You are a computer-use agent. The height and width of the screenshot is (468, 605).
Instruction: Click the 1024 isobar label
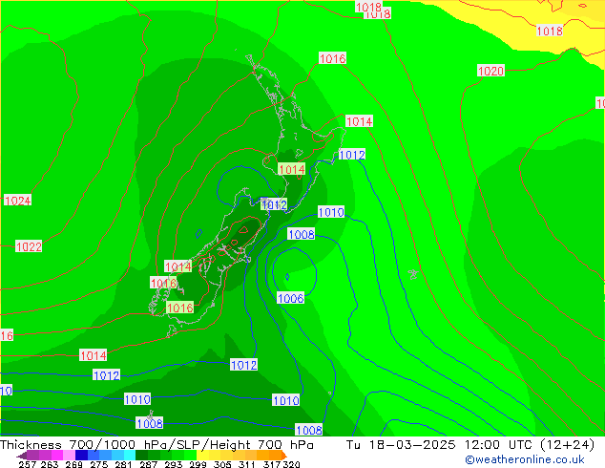17,201
